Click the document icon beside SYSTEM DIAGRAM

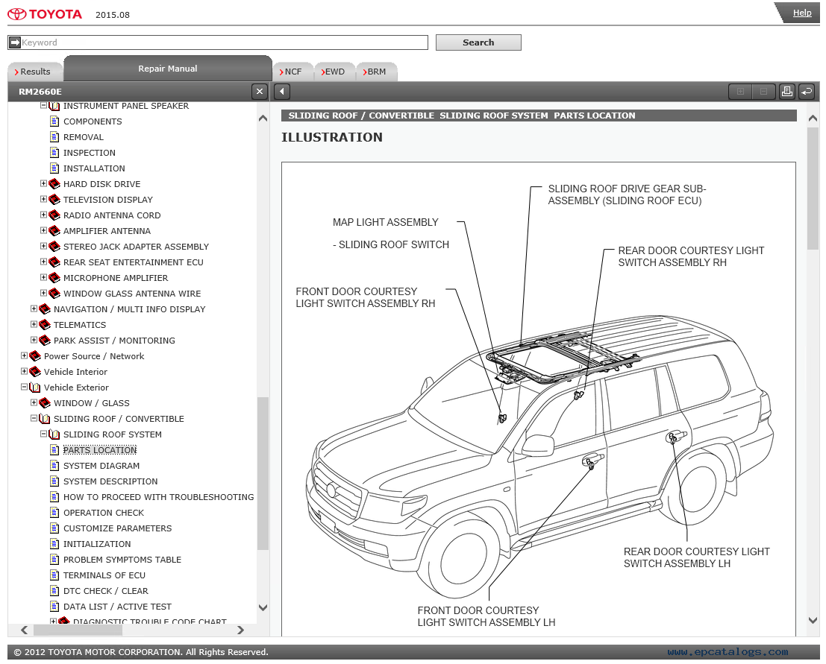coord(54,465)
